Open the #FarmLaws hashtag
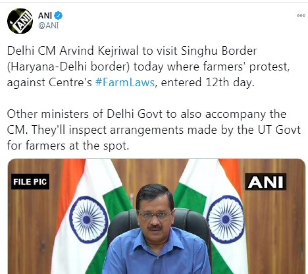The height and width of the screenshot is (274, 308). (125, 83)
